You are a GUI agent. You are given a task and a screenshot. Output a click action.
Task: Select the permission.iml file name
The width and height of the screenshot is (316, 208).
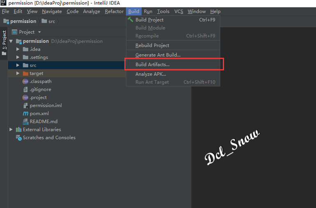tap(46, 105)
